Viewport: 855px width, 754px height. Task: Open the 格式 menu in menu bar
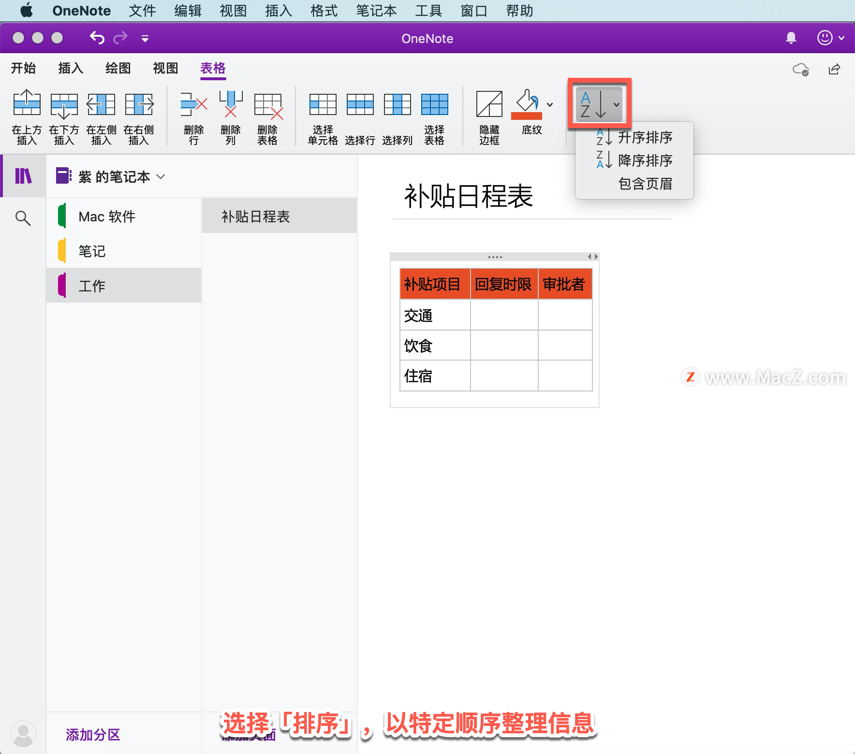click(324, 10)
